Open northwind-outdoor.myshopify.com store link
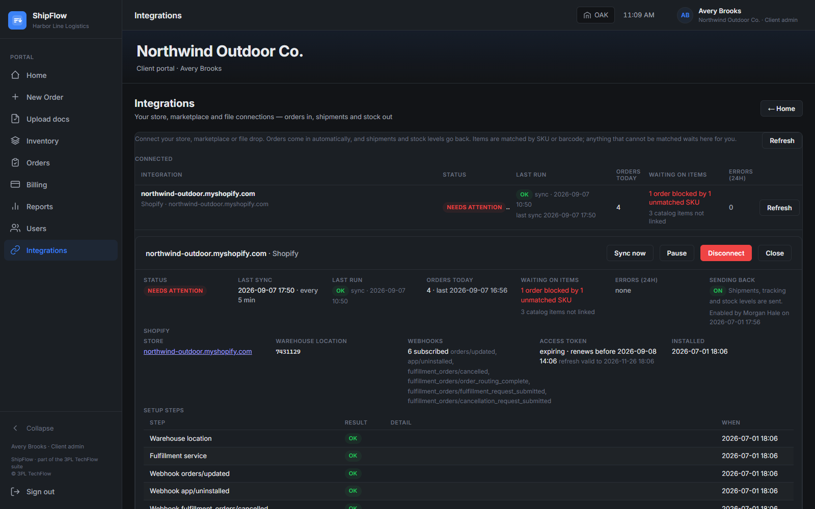815x509 pixels. point(198,351)
